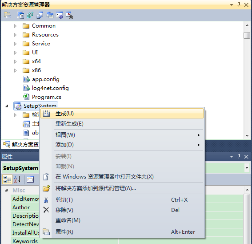Screen dimensions: 252x244
Task: Open Custom Actions Editor toolbar icon
Action: click(60, 15)
